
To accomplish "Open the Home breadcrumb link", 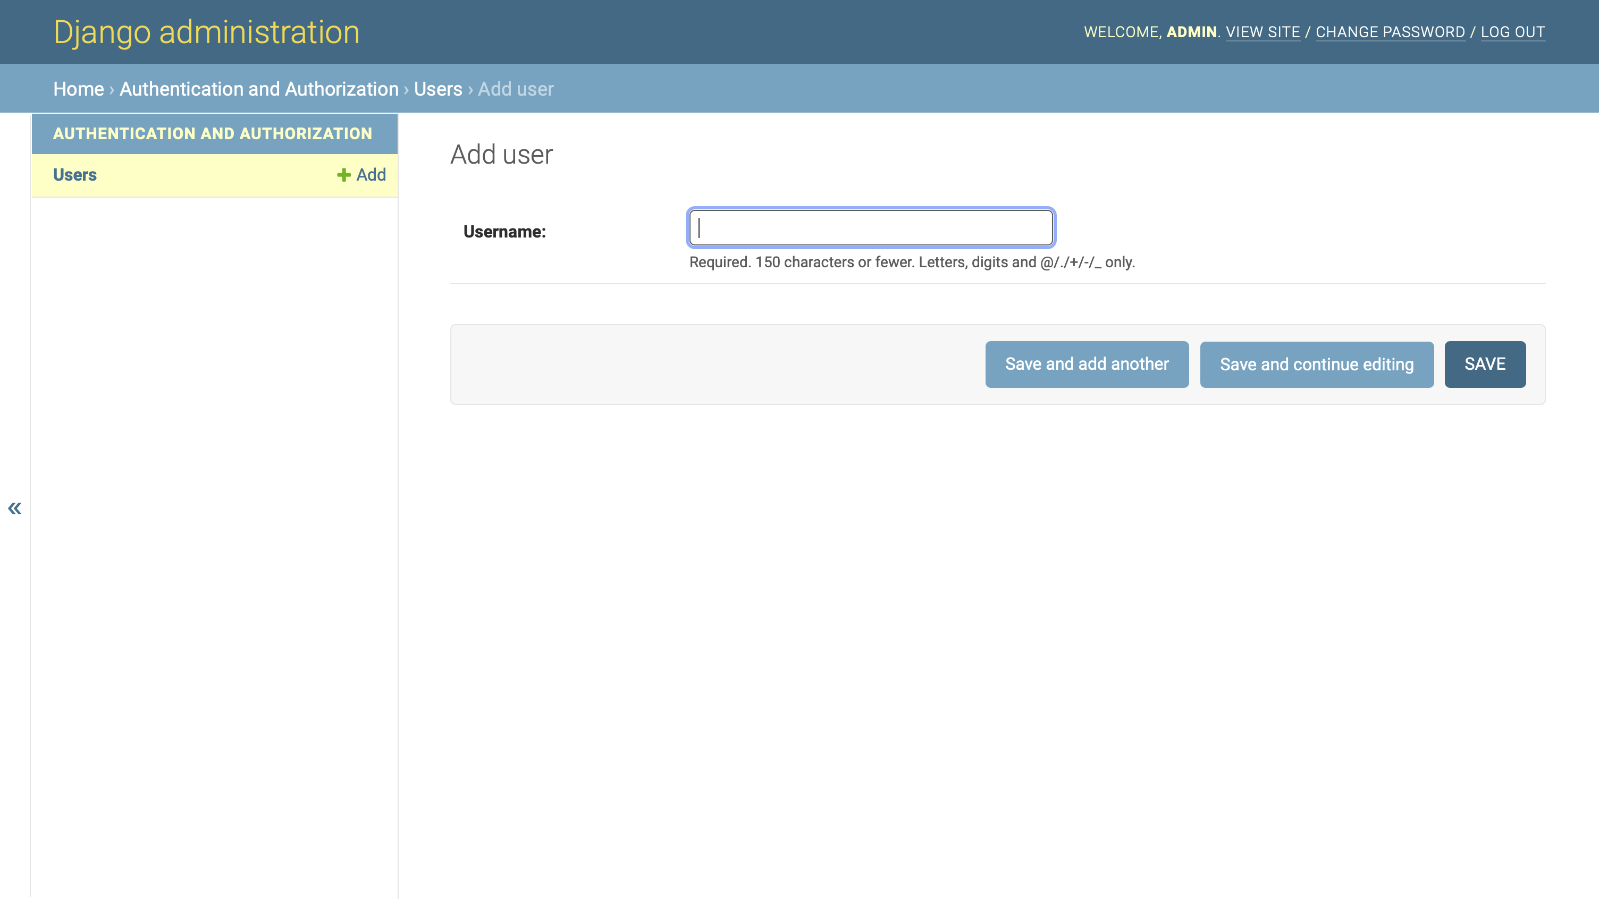I will click(x=79, y=89).
